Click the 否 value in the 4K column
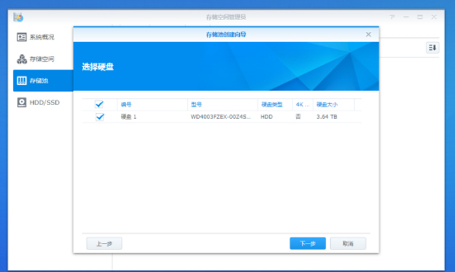Viewport: 455px width, 272px height. (298, 116)
